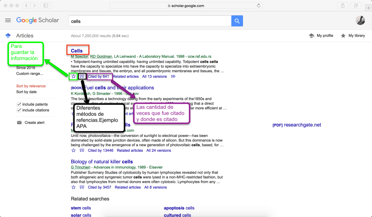The image size is (372, 217).
Task: Toggle the Safari sidebar button
Action: (x=46, y=5)
